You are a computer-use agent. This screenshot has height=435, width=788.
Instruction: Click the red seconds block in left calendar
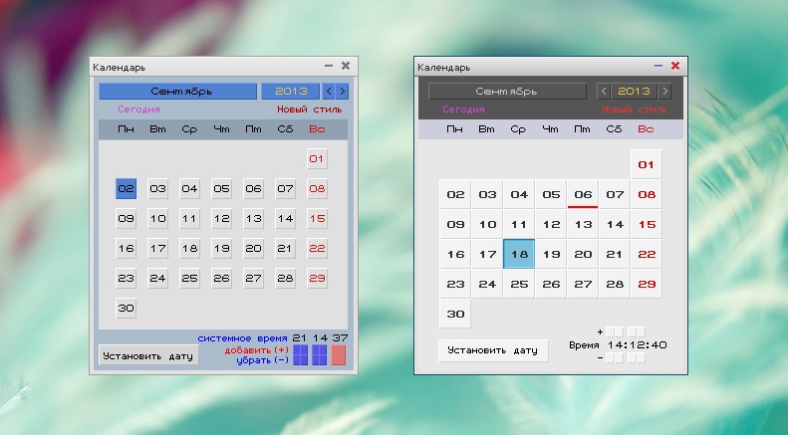(339, 355)
